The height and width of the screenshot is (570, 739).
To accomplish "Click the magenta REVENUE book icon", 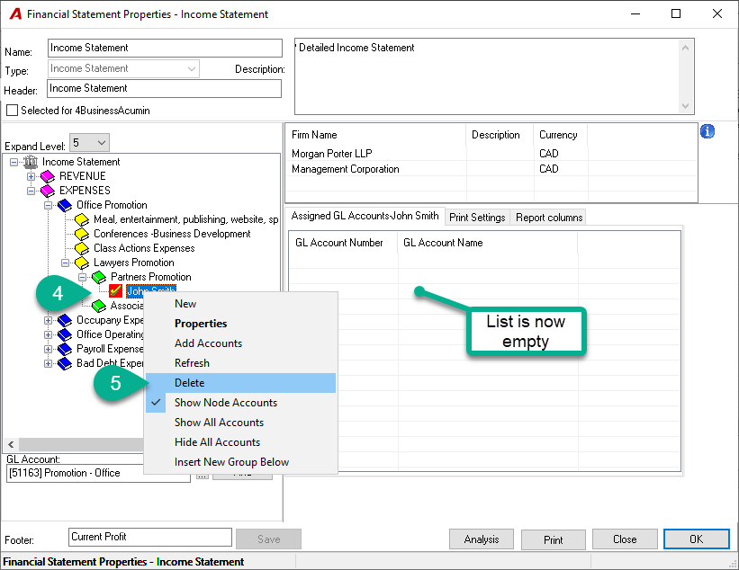I will point(48,176).
